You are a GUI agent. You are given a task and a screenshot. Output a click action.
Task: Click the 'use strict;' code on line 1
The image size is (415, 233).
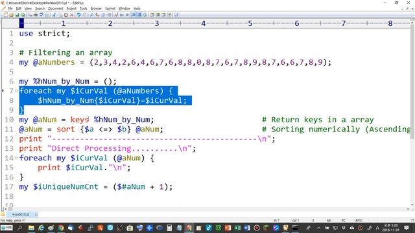pos(45,34)
